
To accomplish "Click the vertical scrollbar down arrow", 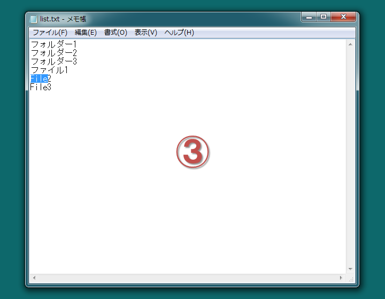I will click(x=350, y=269).
